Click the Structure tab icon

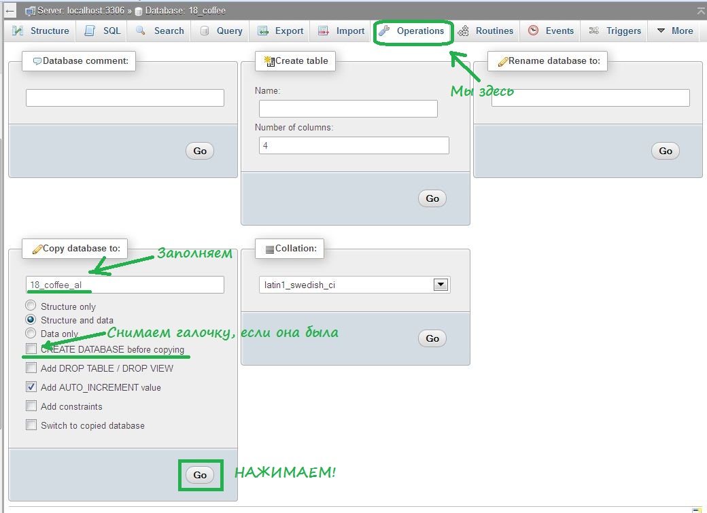coord(18,31)
